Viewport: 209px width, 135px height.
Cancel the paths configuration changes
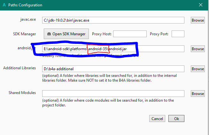click(x=157, y=118)
